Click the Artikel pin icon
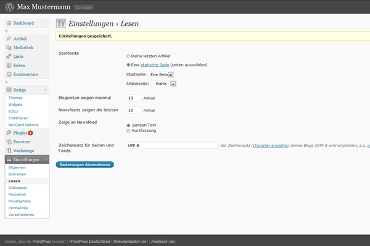The image size is (370, 246). coord(9,39)
